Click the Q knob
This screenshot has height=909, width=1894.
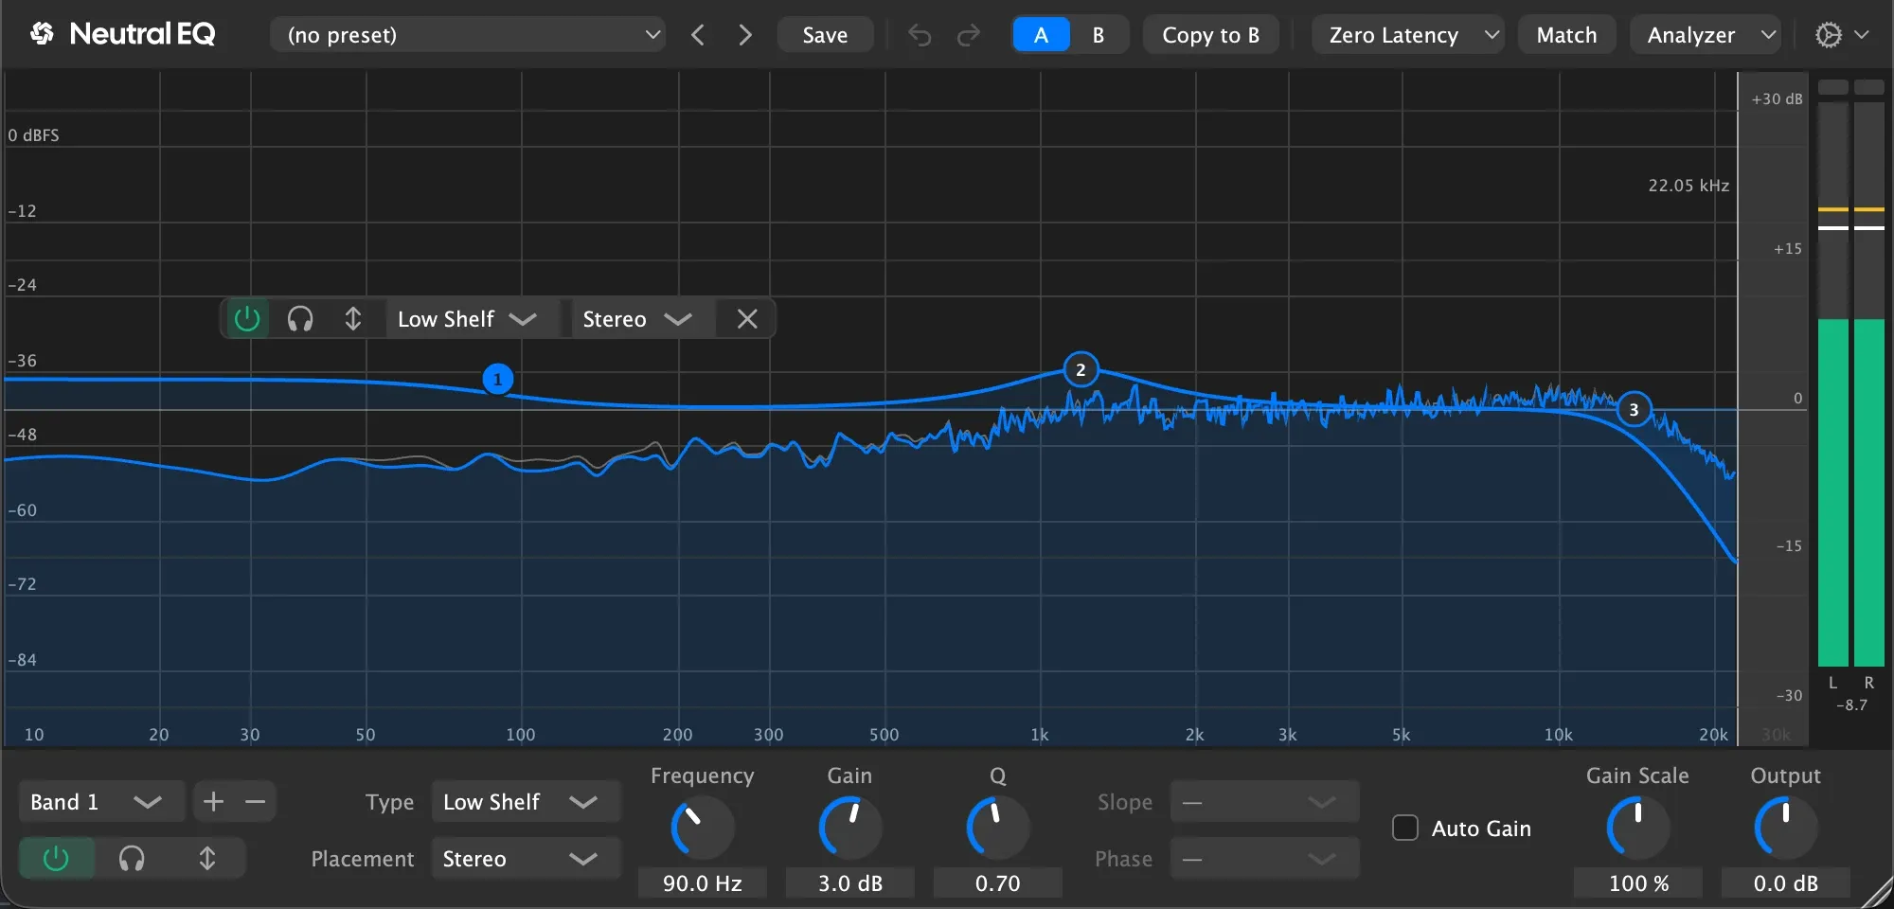coord(998,828)
